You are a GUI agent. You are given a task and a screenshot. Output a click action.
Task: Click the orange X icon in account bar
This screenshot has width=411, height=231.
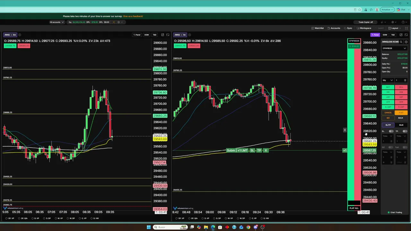click(114, 22)
